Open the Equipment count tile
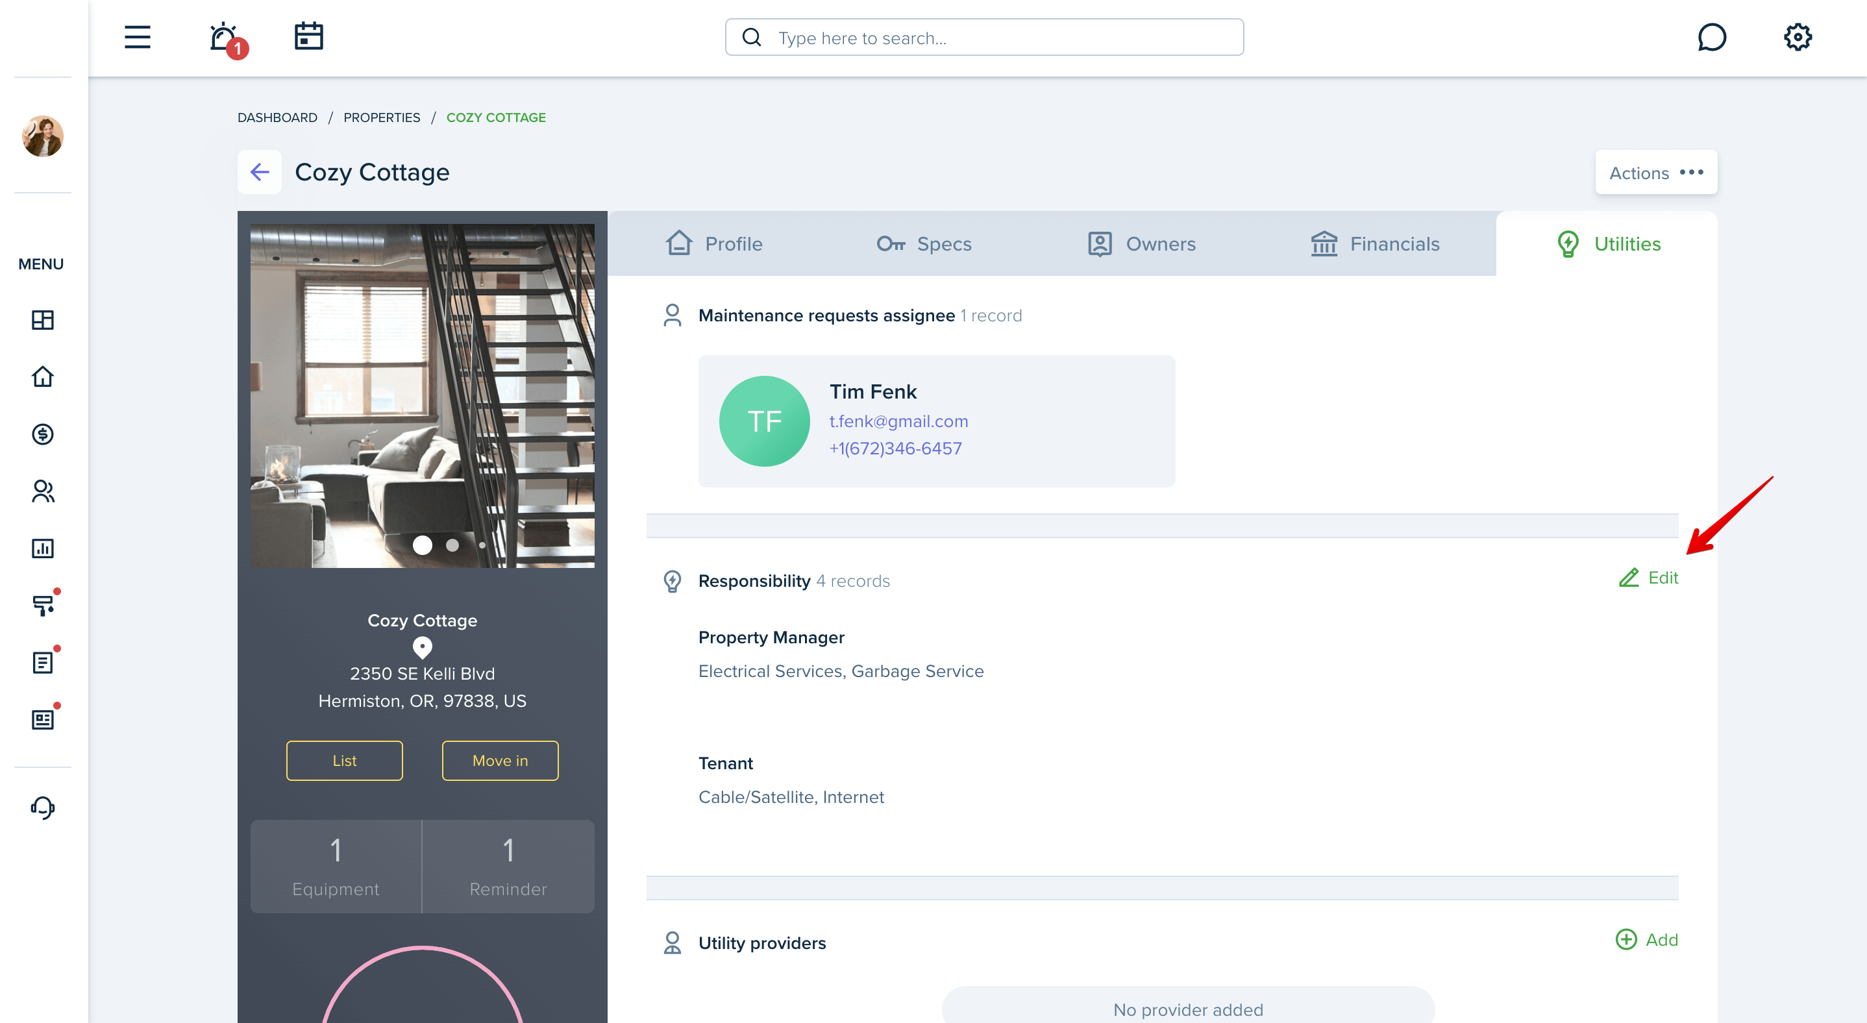The image size is (1867, 1023). click(336, 867)
